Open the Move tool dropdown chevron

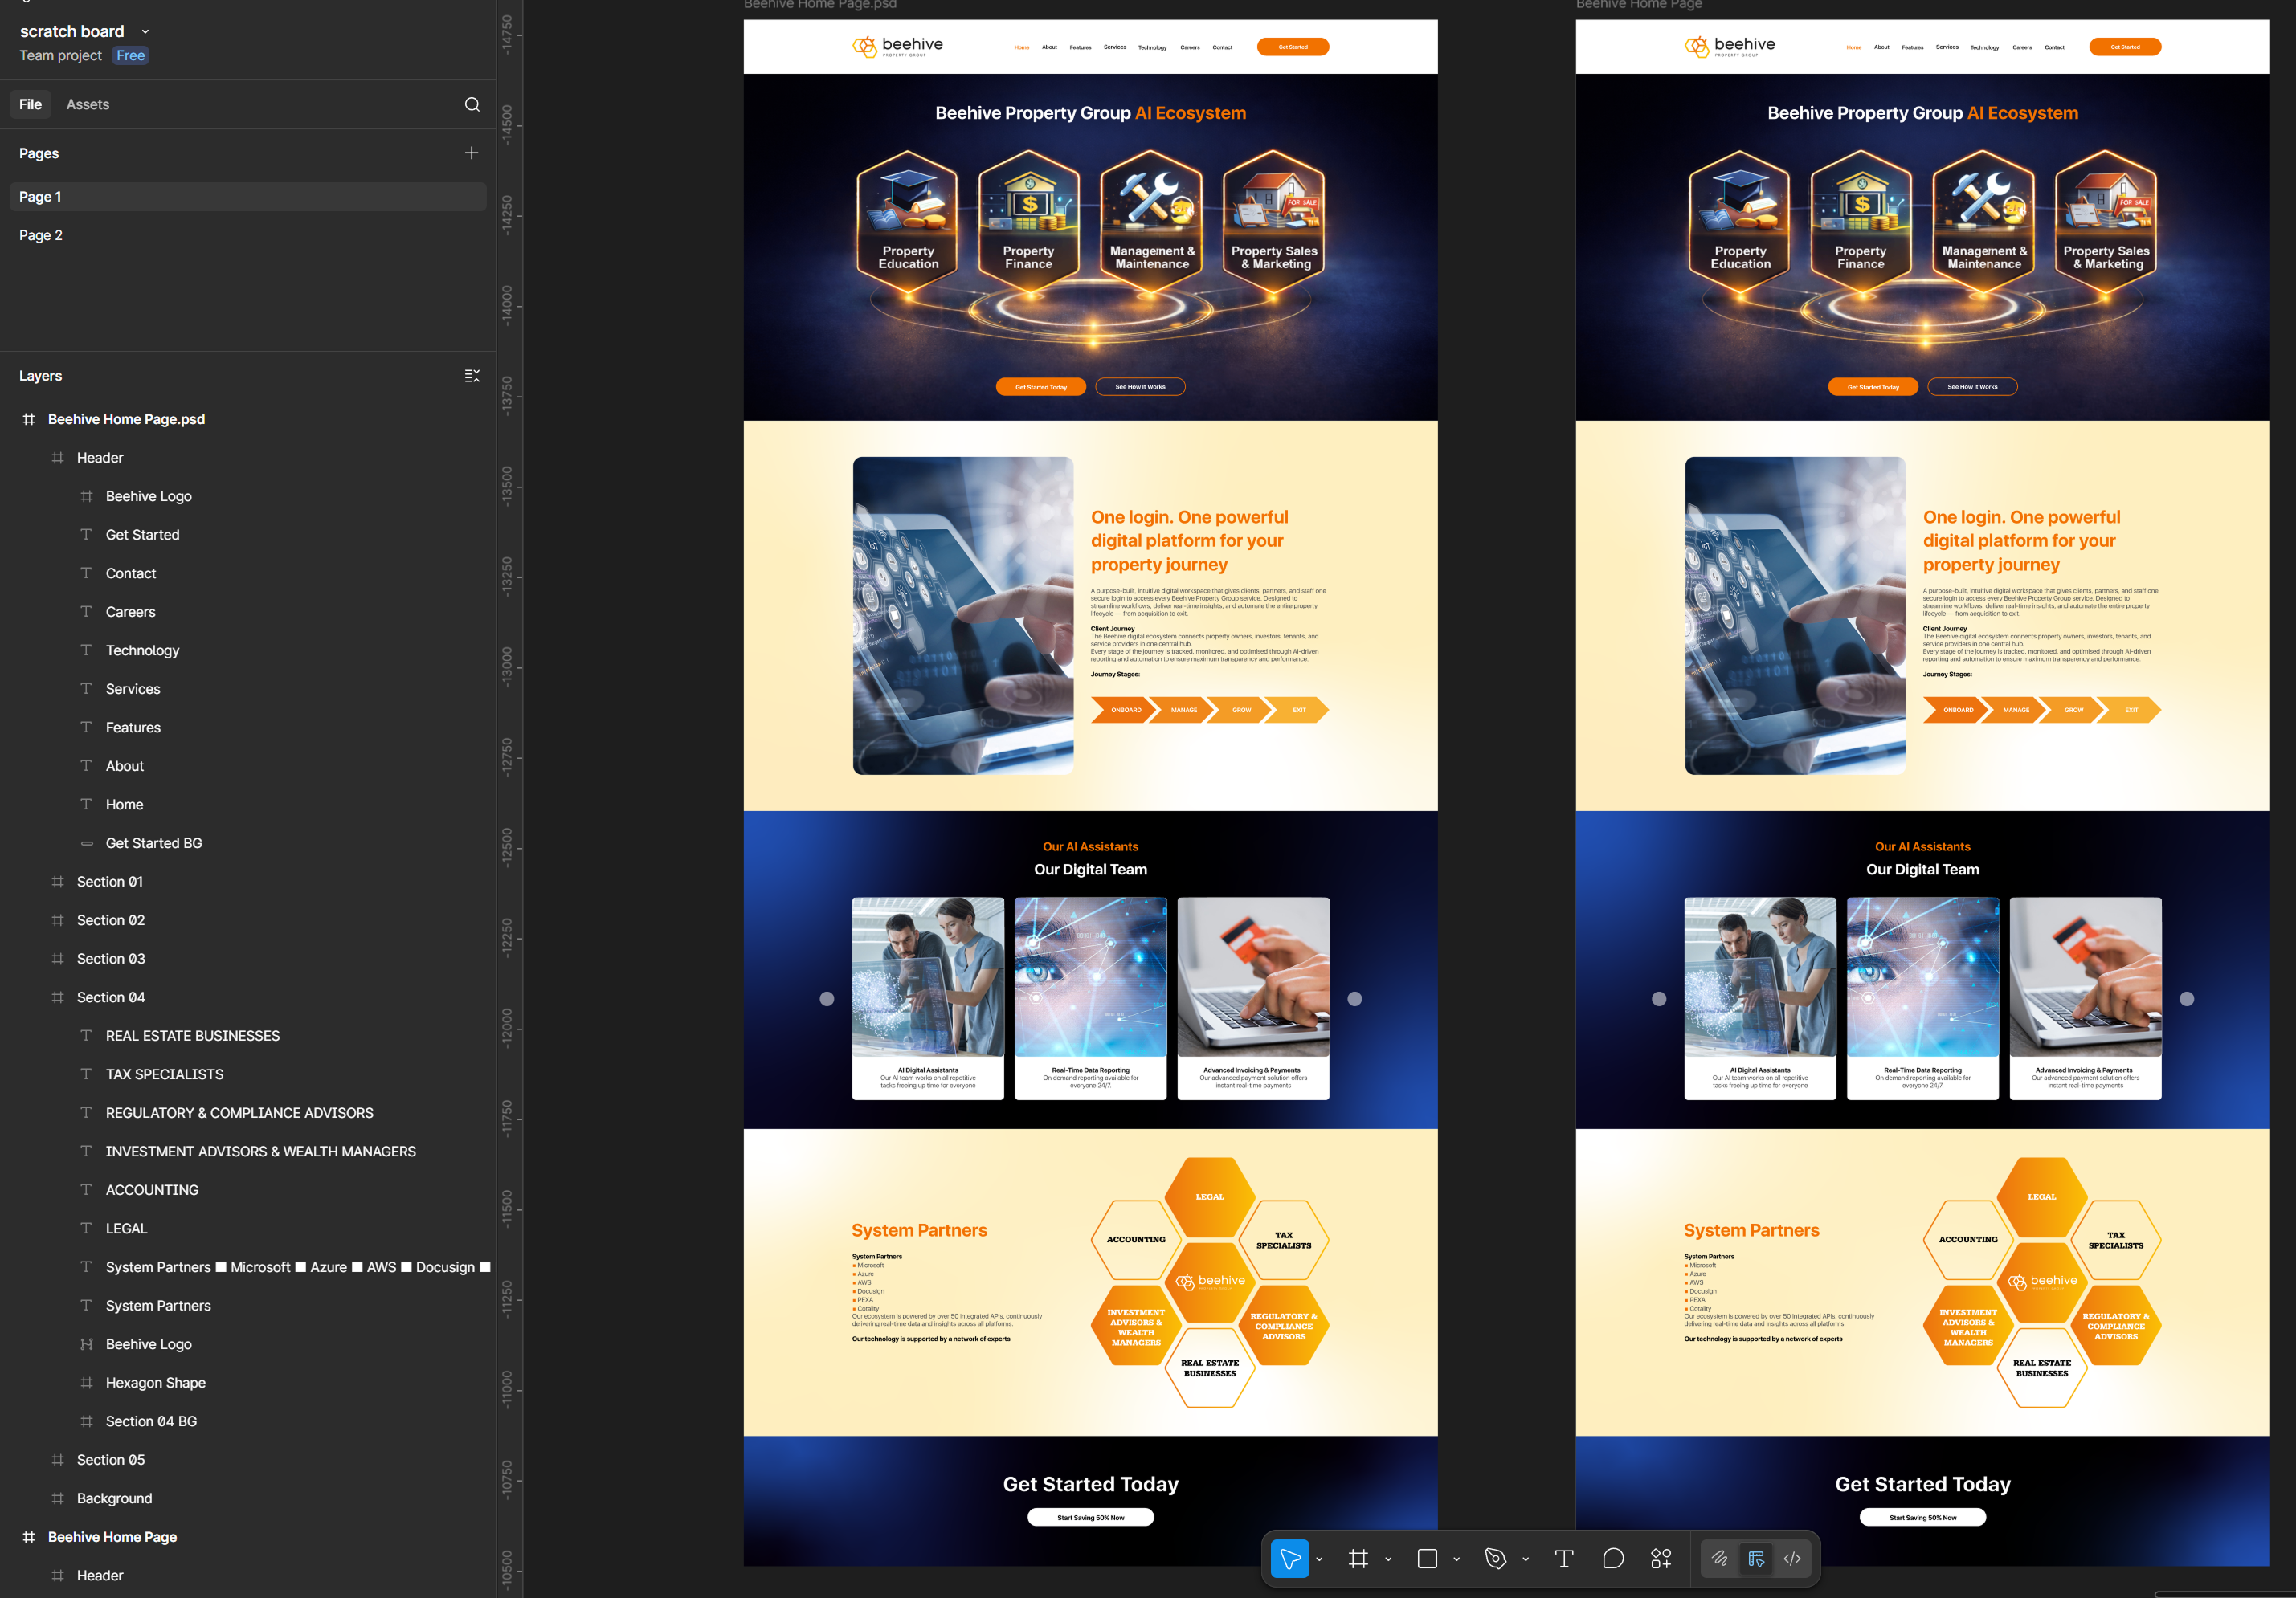(x=1319, y=1558)
